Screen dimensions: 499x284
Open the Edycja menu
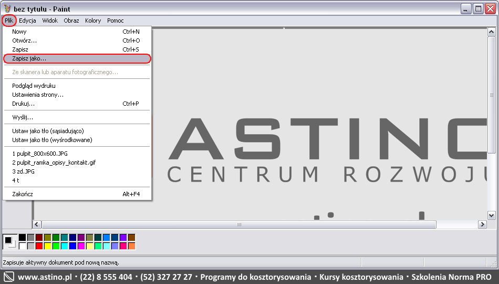pyautogui.click(x=27, y=21)
